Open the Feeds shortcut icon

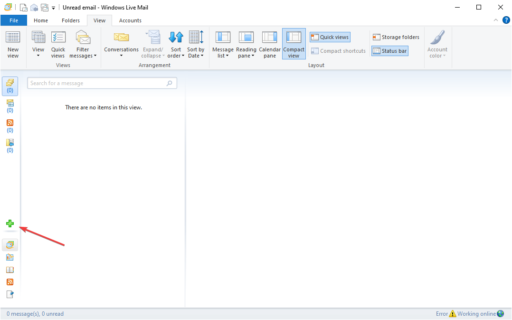tap(10, 282)
